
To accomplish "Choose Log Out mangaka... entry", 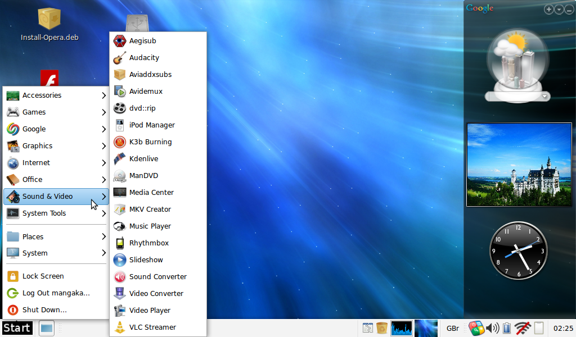I will tap(56, 293).
